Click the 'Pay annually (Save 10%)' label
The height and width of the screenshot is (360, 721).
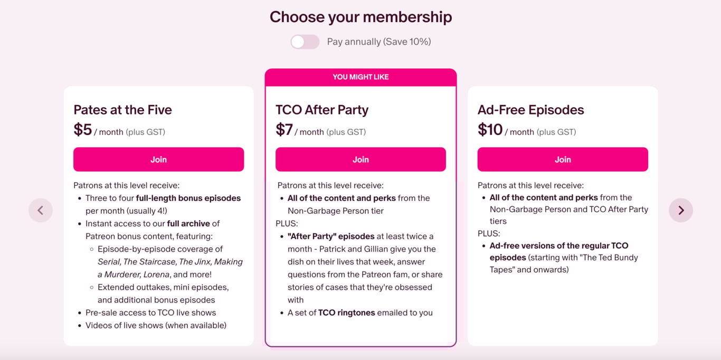pyautogui.click(x=379, y=42)
